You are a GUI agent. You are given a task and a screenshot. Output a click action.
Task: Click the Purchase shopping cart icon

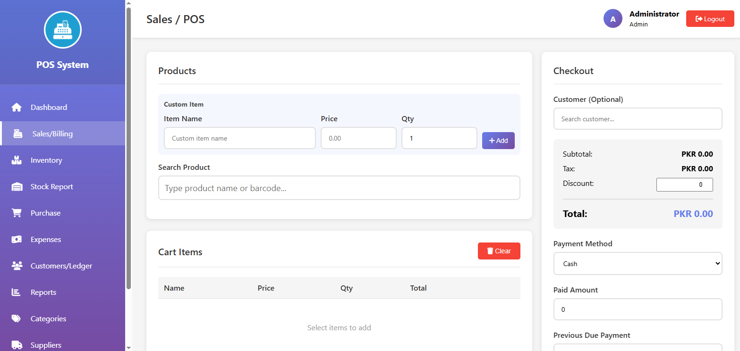[17, 213]
